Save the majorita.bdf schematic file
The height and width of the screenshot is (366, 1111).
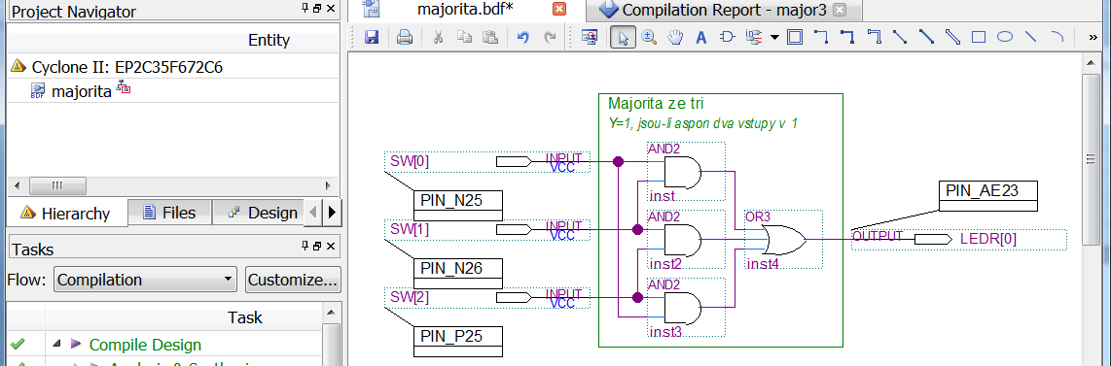pyautogui.click(x=372, y=38)
